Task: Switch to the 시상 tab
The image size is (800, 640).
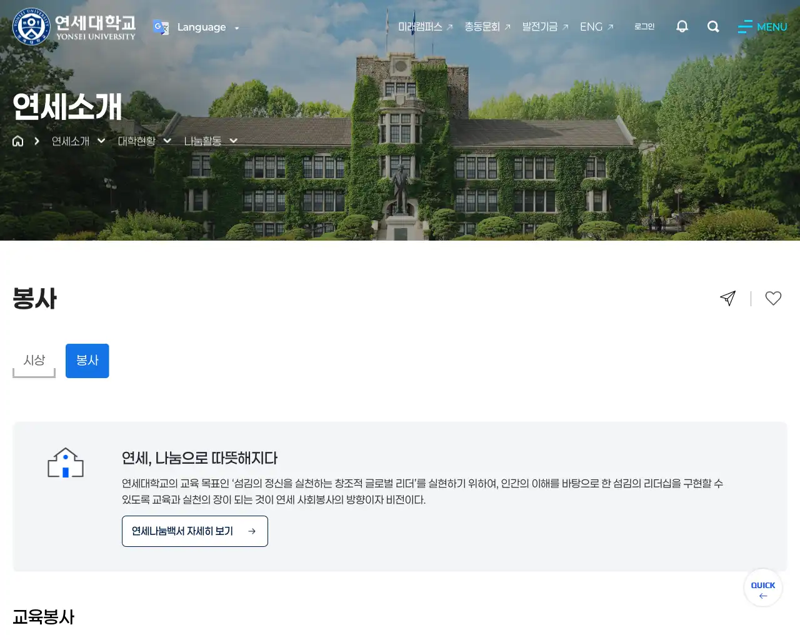Action: tap(34, 361)
